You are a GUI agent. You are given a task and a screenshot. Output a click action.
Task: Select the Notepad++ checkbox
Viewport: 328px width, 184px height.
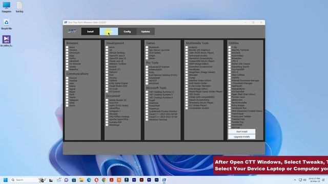click(107, 111)
